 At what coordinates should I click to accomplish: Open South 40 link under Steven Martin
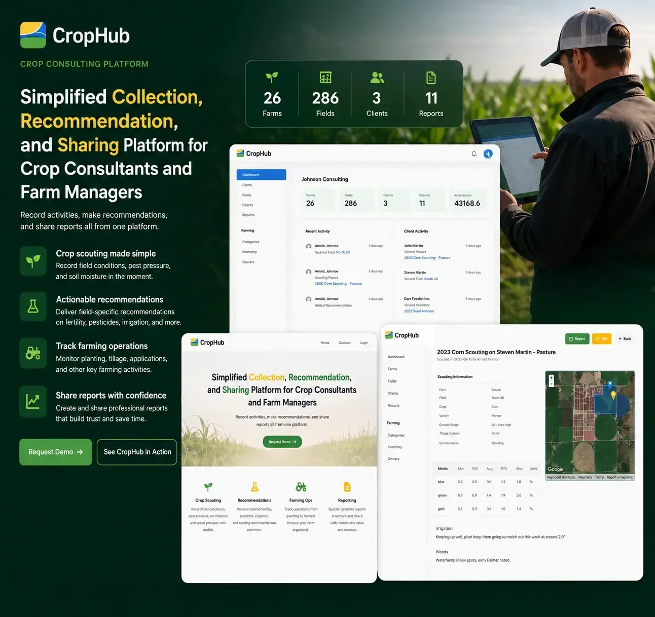click(x=431, y=279)
